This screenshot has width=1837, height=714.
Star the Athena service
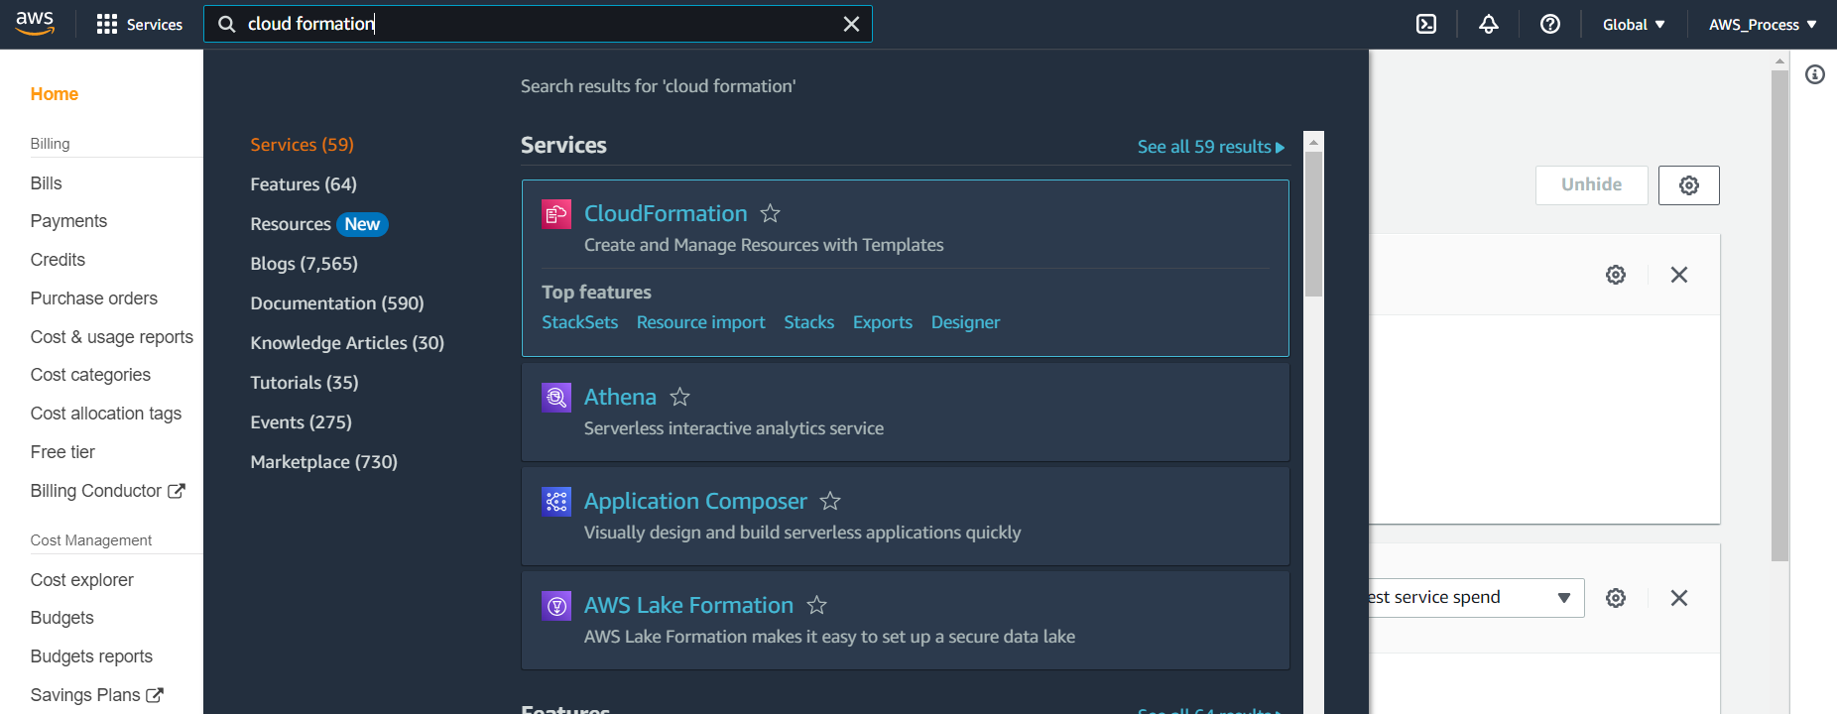point(679,398)
